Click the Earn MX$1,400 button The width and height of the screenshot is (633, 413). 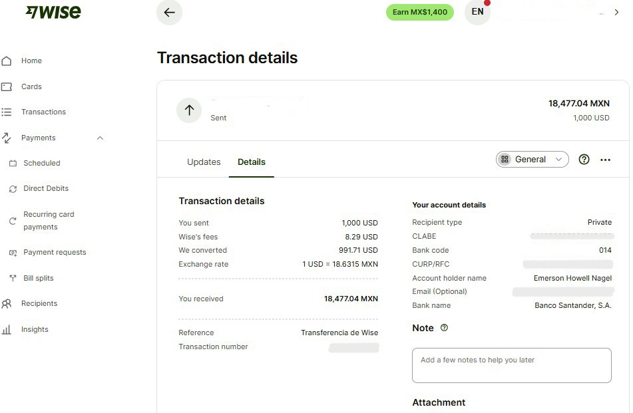[x=420, y=12]
